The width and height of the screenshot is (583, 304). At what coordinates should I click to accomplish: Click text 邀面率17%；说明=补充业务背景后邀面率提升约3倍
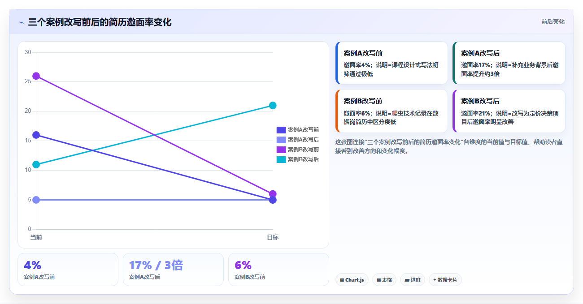510,69
